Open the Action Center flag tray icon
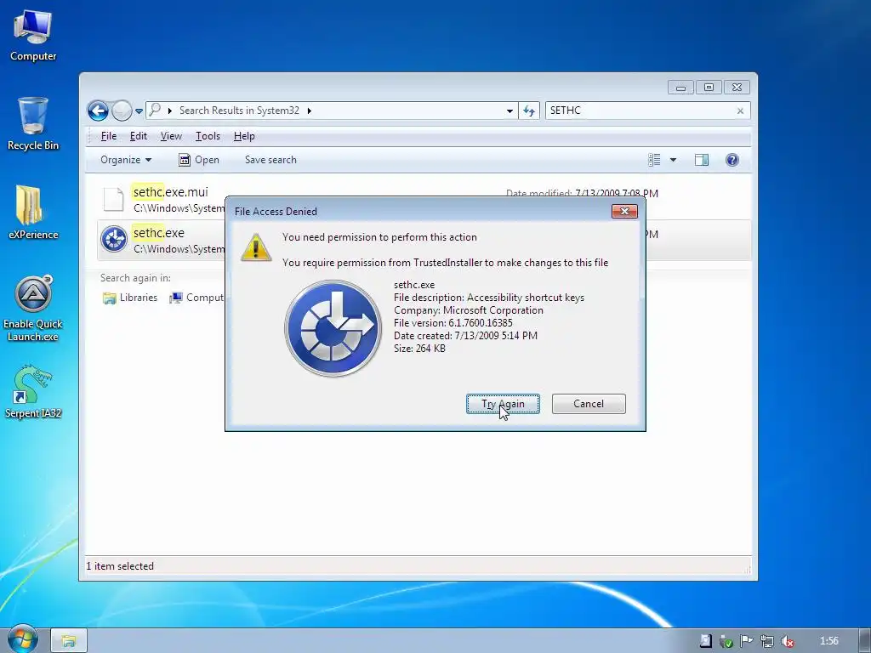Viewport: 871px width, 653px height. tap(746, 641)
